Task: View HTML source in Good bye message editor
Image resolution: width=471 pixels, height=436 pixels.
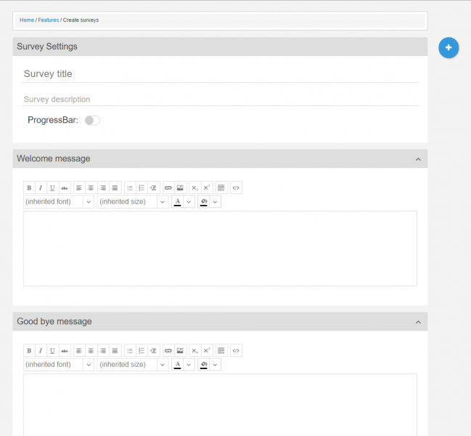Action: [236, 350]
